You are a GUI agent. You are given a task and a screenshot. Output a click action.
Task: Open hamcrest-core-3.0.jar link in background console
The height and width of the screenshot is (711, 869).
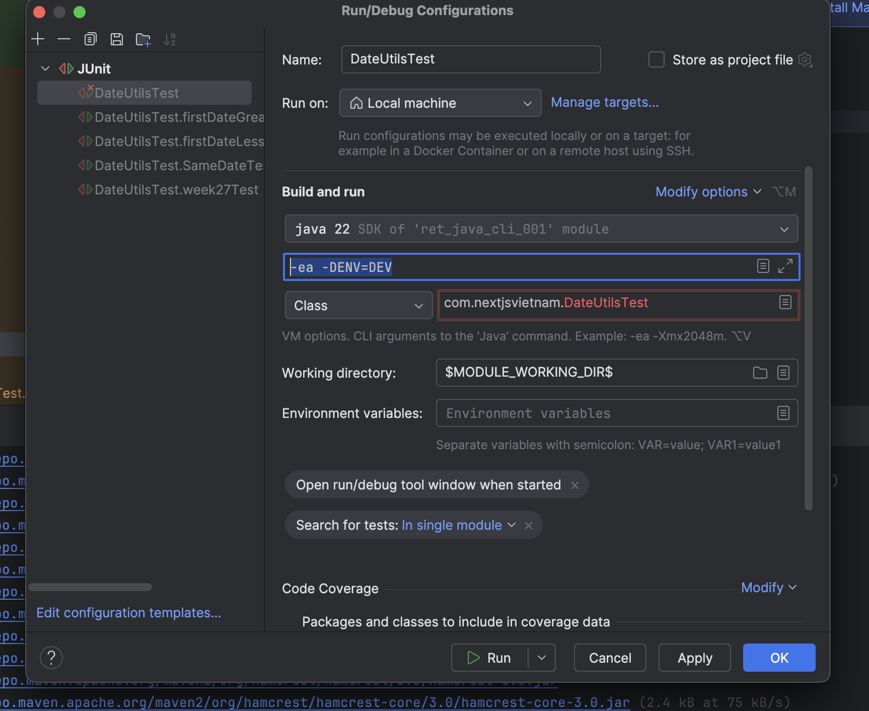315,702
